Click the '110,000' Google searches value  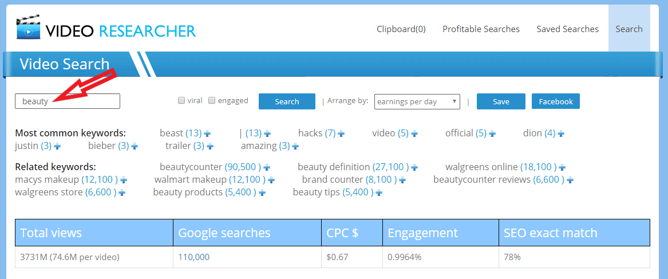pos(194,257)
